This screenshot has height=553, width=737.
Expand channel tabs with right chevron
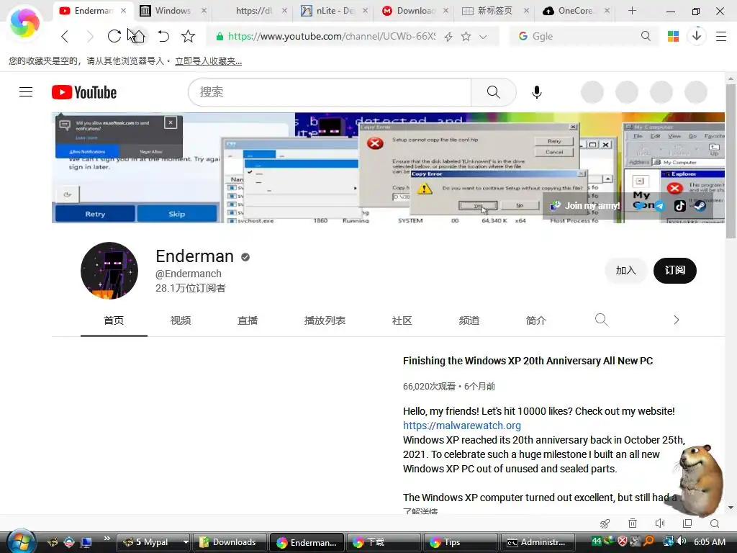(x=676, y=320)
